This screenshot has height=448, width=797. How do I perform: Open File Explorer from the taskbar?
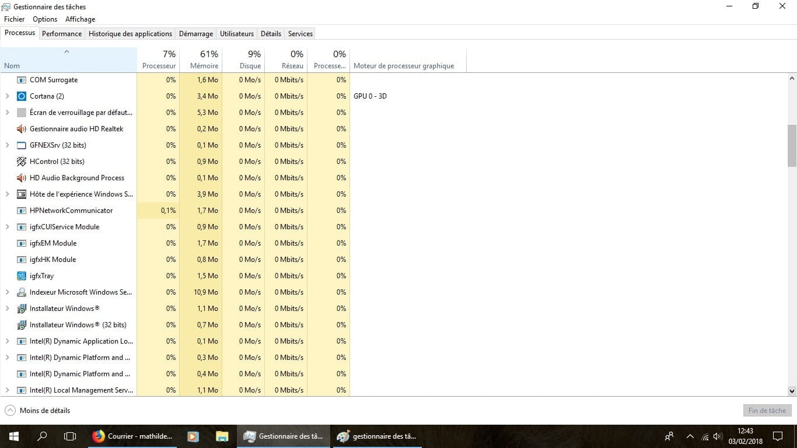pyautogui.click(x=222, y=436)
